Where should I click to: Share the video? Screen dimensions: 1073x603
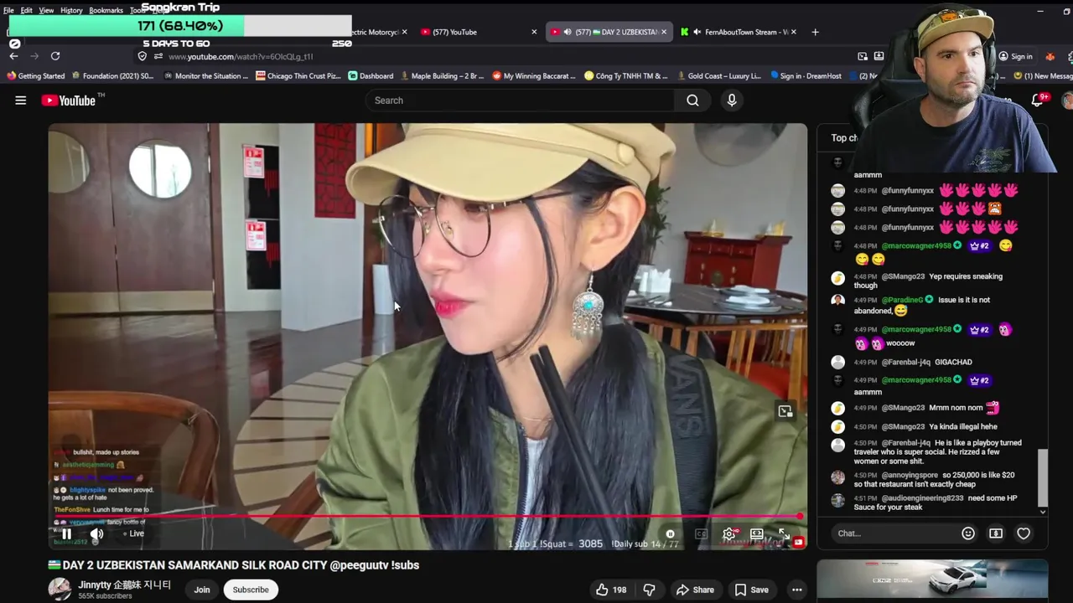point(695,590)
